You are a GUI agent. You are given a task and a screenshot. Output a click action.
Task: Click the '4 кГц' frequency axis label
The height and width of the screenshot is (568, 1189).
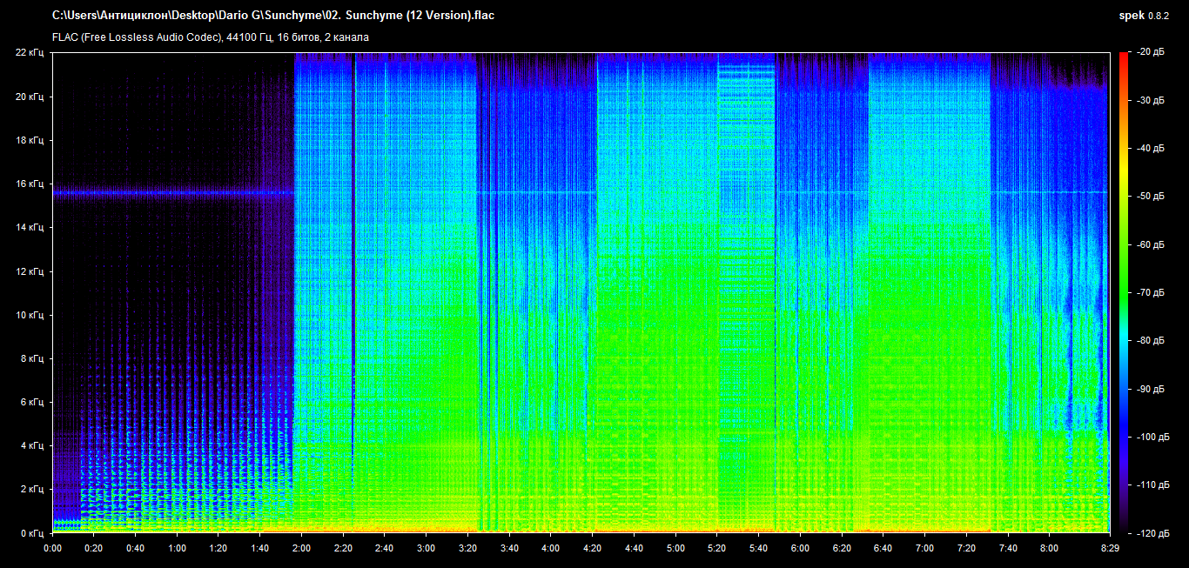tap(32, 445)
